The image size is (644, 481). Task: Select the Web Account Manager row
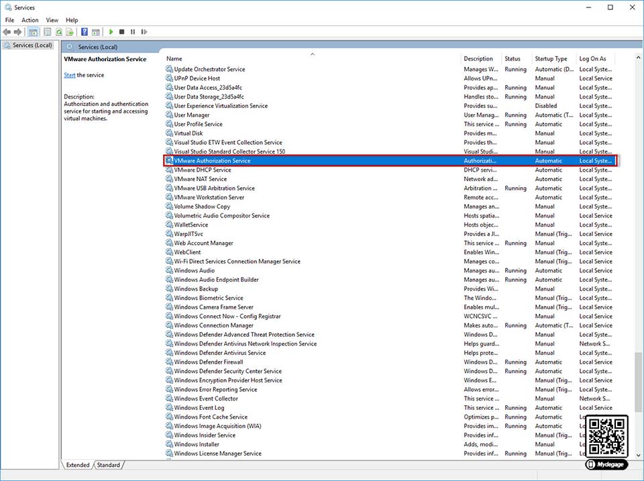tap(390, 243)
